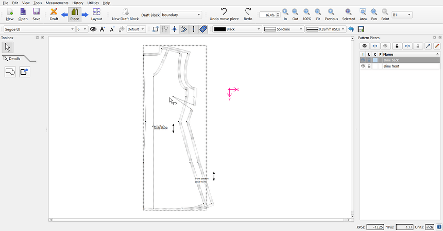This screenshot has width=443, height=231.
Task: Select the arrow pointer tool in Toolbox
Action: [7, 47]
